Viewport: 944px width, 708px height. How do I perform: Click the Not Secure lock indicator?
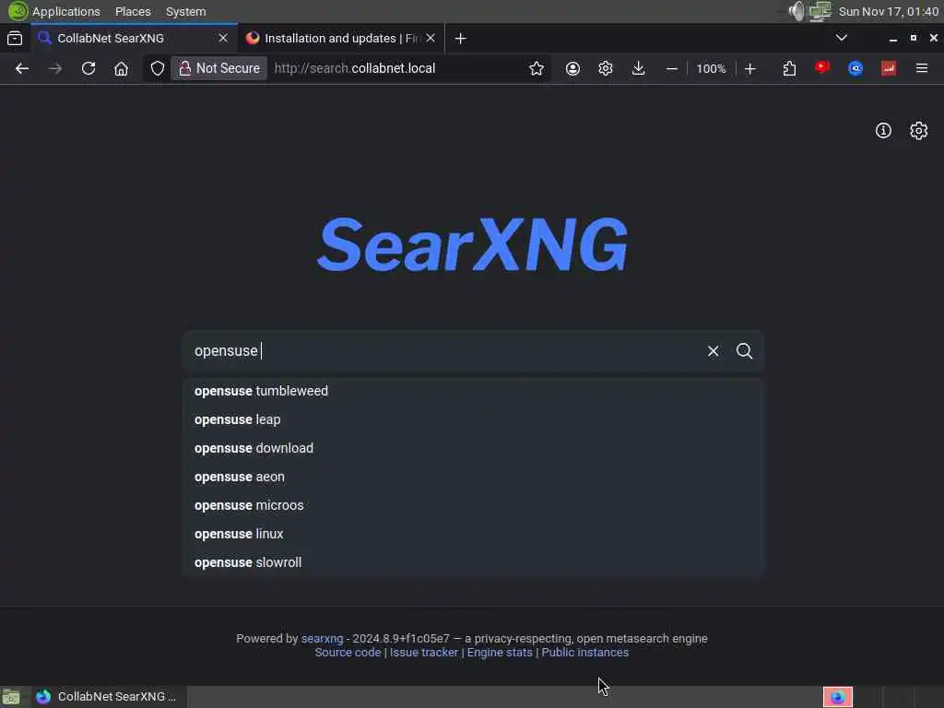(x=219, y=68)
